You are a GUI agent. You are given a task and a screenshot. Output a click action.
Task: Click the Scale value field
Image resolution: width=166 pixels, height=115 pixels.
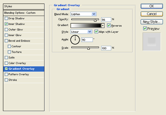tap(106, 48)
